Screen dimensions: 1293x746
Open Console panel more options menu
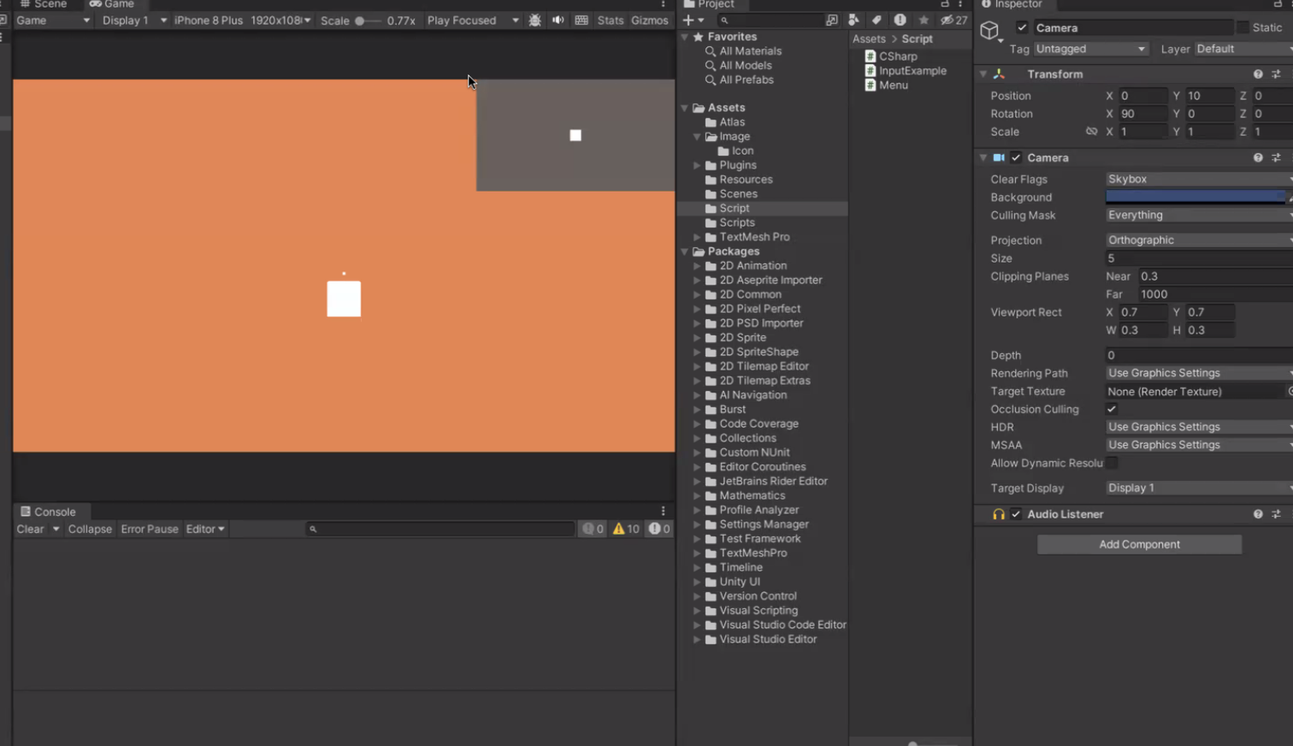663,512
